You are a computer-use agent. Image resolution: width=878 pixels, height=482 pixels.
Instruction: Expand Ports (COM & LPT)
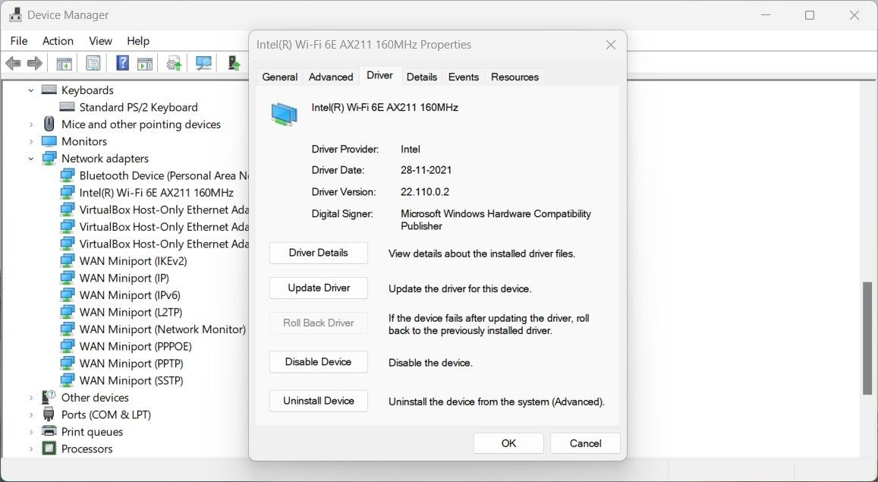[30, 414]
